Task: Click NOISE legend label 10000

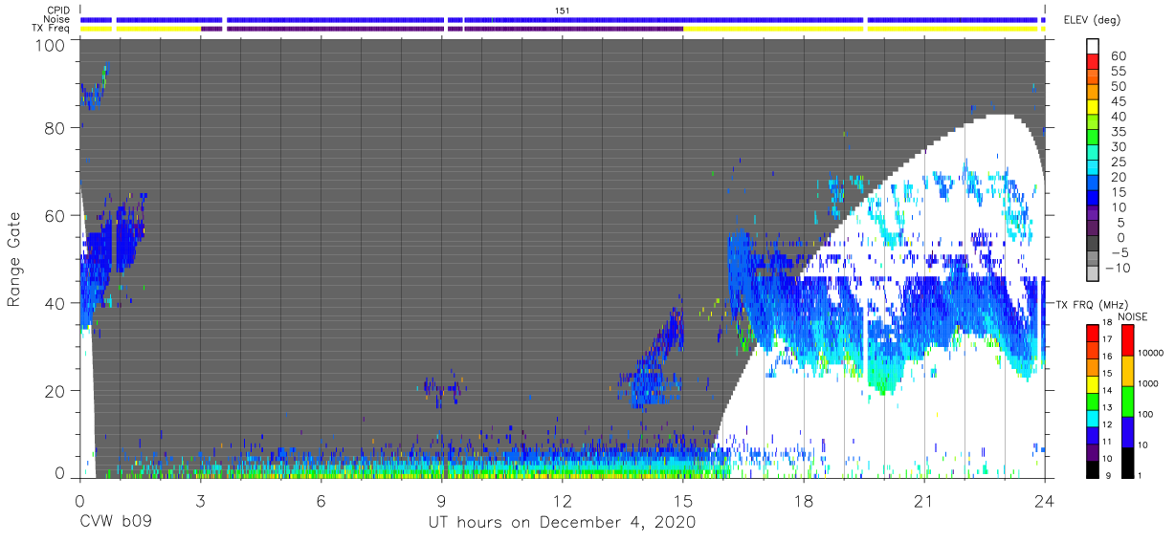Action: click(1150, 353)
